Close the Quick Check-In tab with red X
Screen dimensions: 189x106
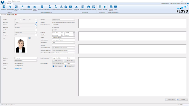[x=16, y=15]
